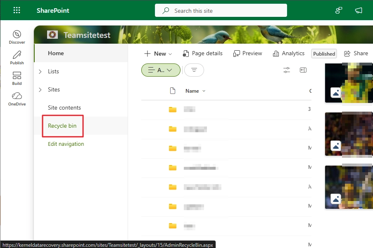Screen dimensions: 373x248
Task: Click the third folder icon in list
Action: point(173,148)
